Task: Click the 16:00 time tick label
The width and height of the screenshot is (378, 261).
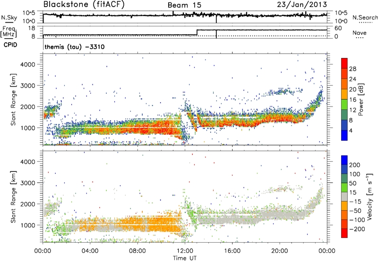Action: point(232,251)
